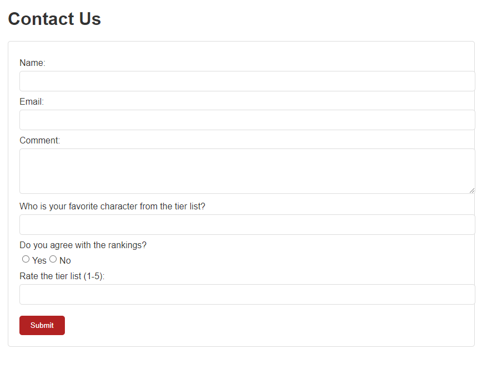Place cursor in the Comment text area
492x370 pixels.
247,171
